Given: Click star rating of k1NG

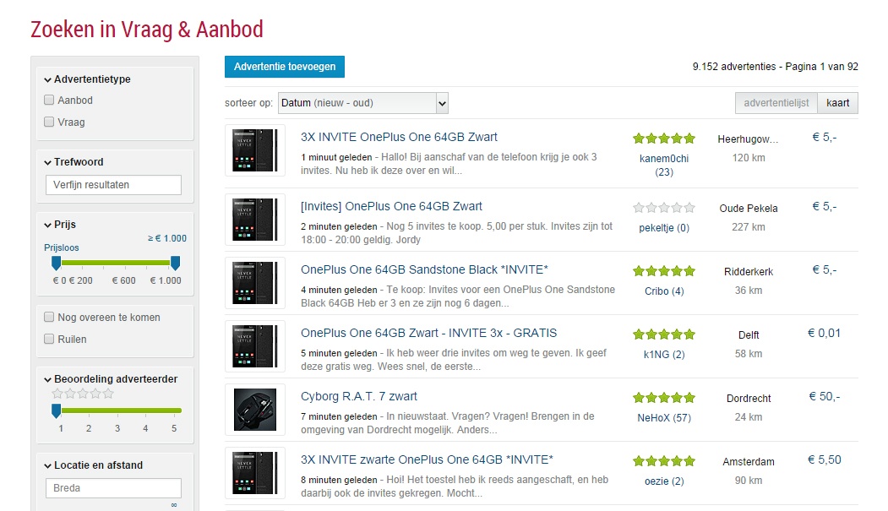Looking at the screenshot, I should (x=664, y=334).
